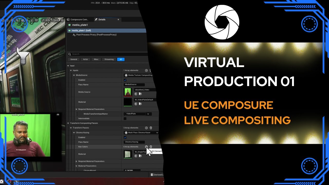This screenshot has height=185, width=329.
Task: Click the Details search magnifier icon
Action: click(x=69, y=54)
